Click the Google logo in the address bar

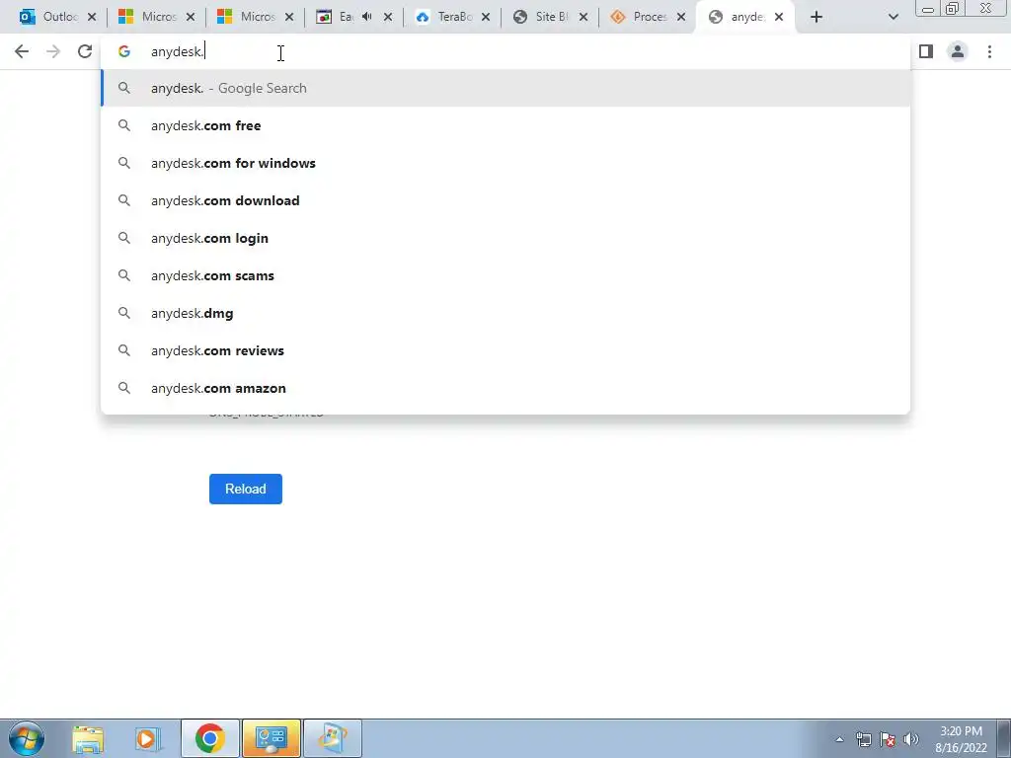[x=123, y=51]
